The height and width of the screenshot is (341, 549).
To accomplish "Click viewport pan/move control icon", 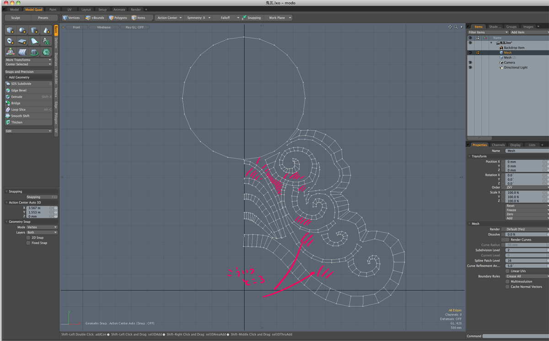I will pyautogui.click(x=450, y=27).
